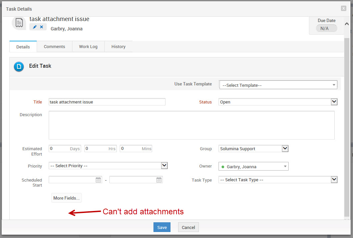Click the Cancel button
Screen dimensions: 353x238
tap(188, 227)
